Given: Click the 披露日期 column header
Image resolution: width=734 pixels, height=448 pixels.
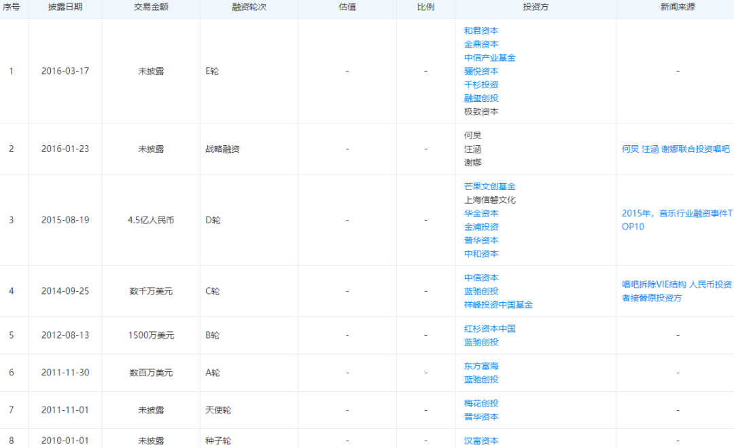Looking at the screenshot, I should (x=65, y=7).
